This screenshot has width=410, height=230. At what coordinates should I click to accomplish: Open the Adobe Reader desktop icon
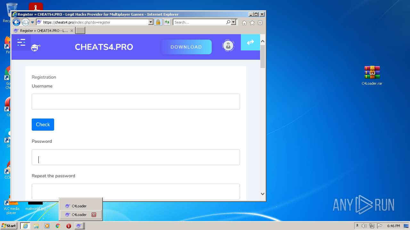point(36,7)
